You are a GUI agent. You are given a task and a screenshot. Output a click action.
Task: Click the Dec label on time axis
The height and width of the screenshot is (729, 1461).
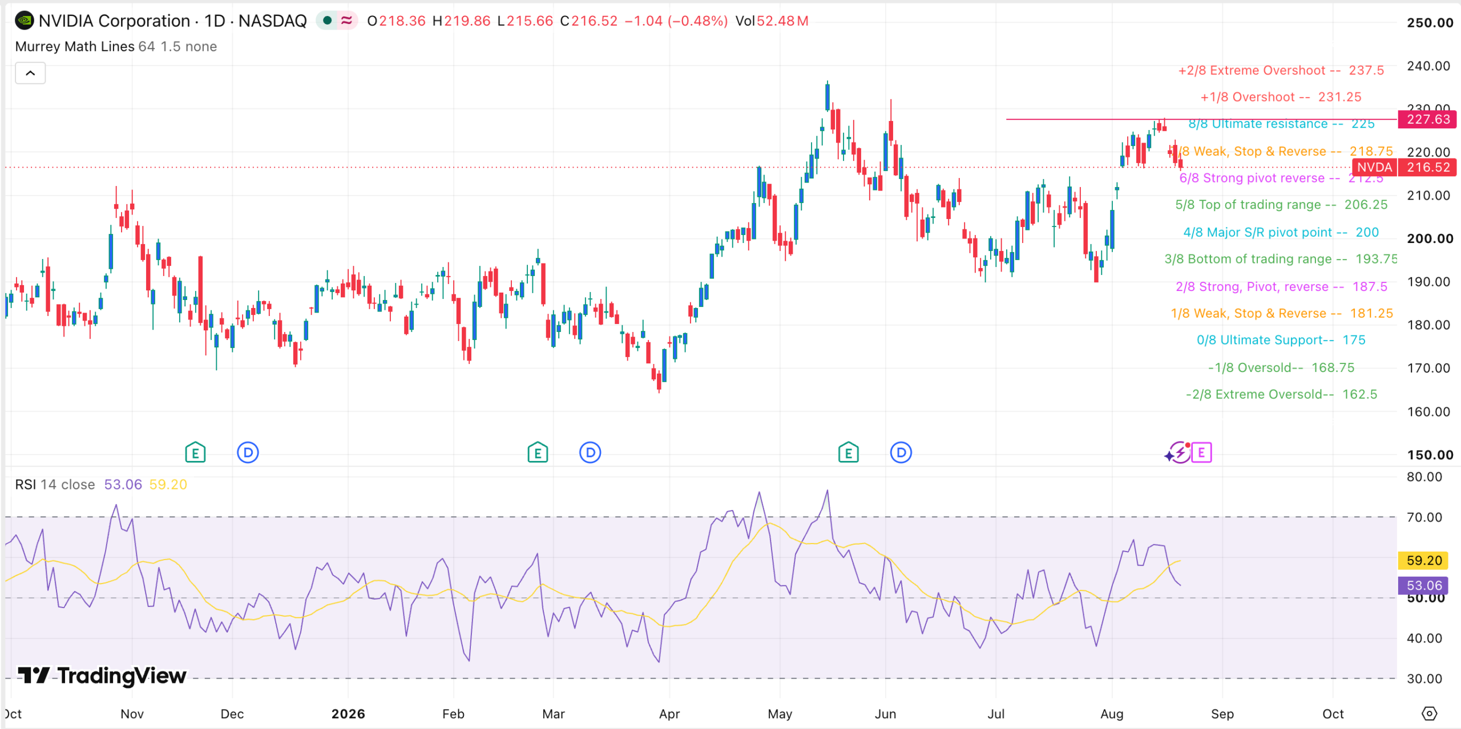232,714
